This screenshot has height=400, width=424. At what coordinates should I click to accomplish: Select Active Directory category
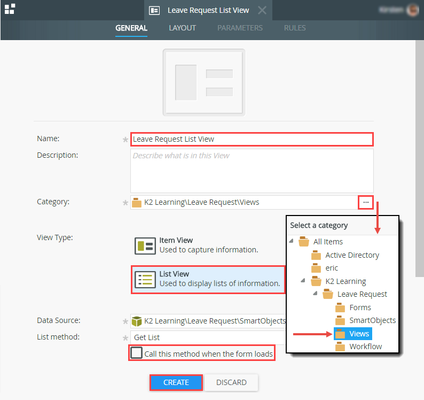(x=352, y=255)
